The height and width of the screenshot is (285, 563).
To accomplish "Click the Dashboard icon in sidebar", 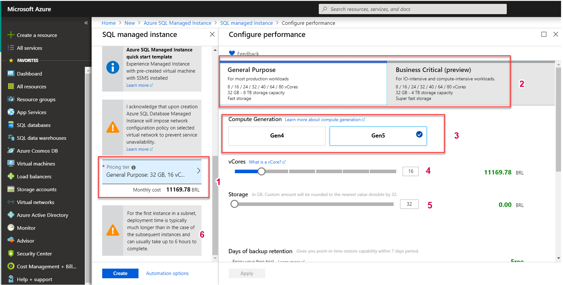I will pos(11,74).
